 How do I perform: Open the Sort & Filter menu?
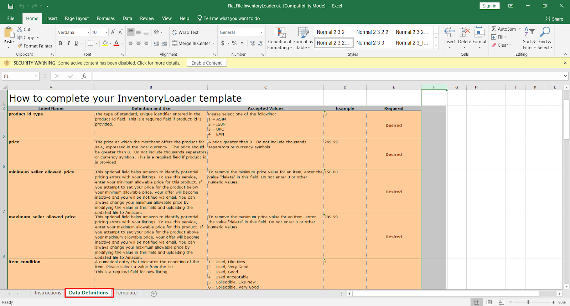click(x=529, y=38)
